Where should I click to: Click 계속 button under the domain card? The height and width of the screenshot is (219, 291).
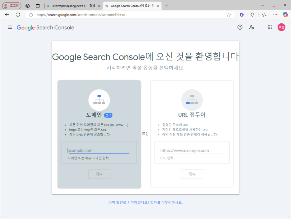point(99,174)
